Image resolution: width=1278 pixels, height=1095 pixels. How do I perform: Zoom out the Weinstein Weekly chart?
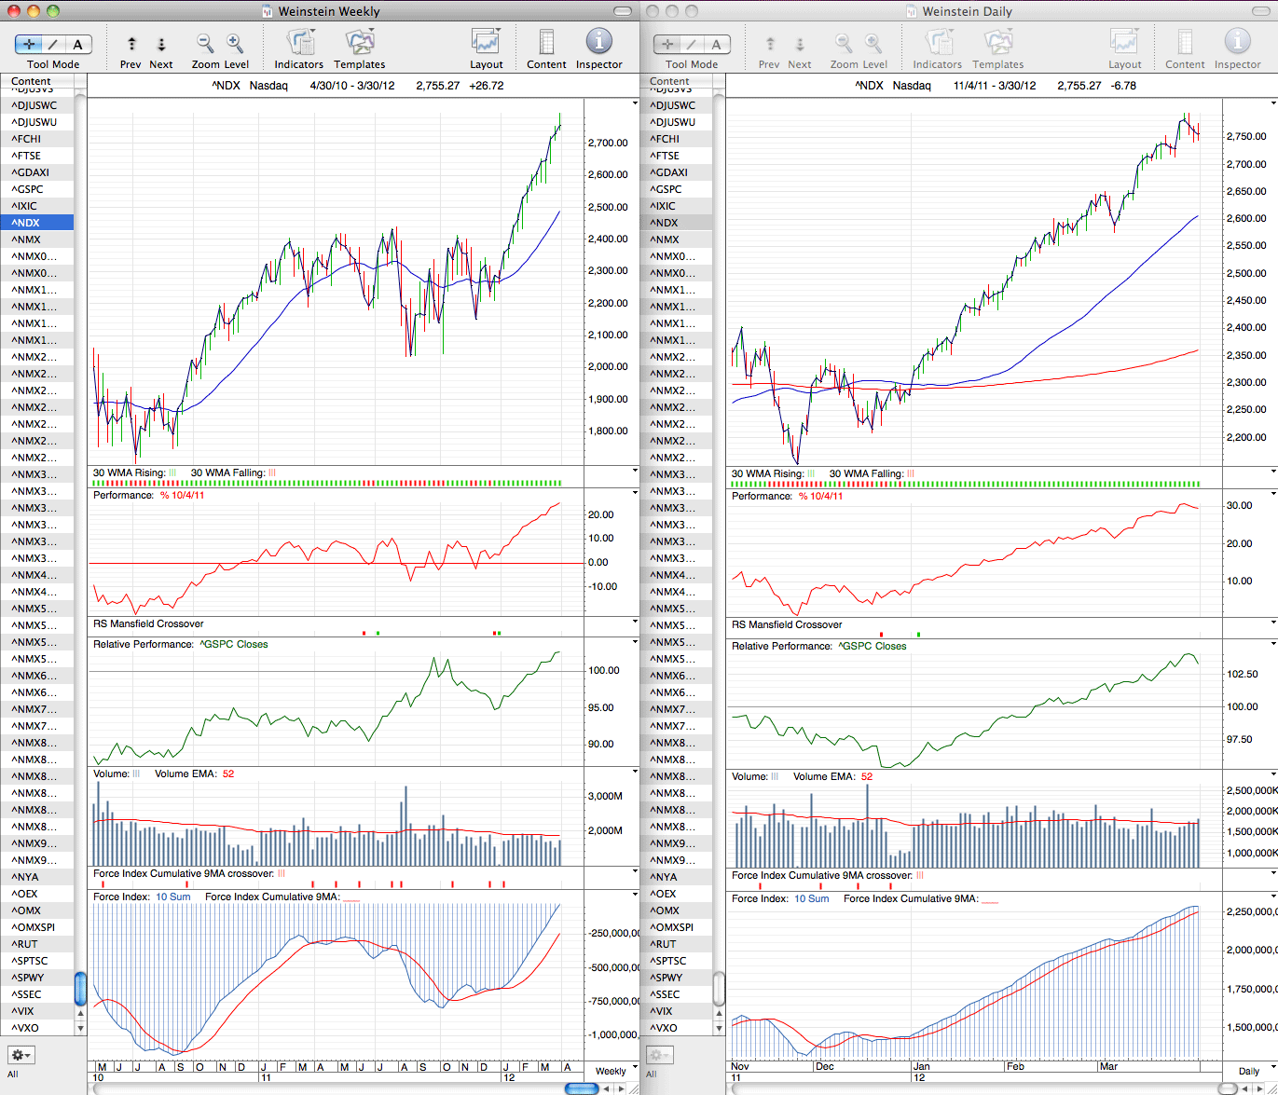(x=205, y=43)
